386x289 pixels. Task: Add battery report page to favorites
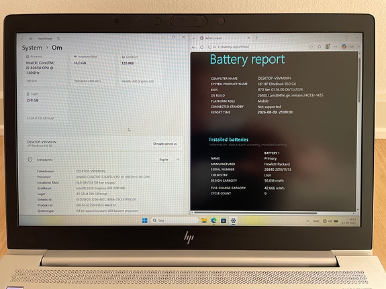tap(311, 46)
